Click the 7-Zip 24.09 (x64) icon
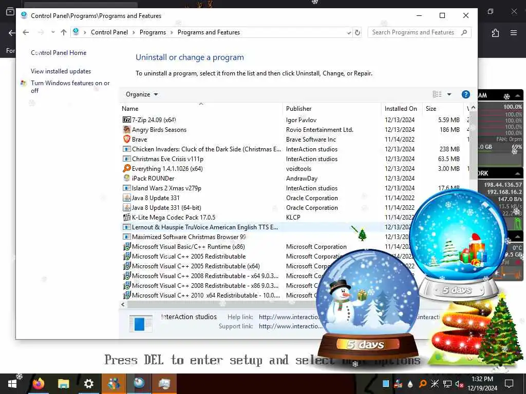 click(126, 120)
